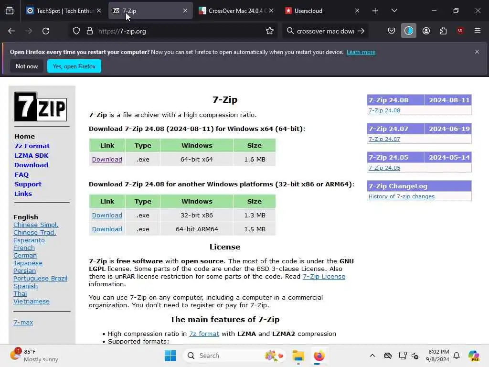Open the Pocket save icon

(392, 31)
